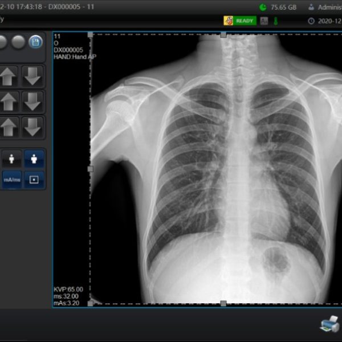This screenshot has width=342, height=342.
Task: Click the down arrow in the bottom arrow row
Action: tap(32, 127)
